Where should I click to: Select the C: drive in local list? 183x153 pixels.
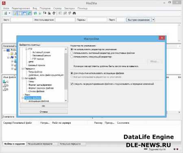pos(6,82)
